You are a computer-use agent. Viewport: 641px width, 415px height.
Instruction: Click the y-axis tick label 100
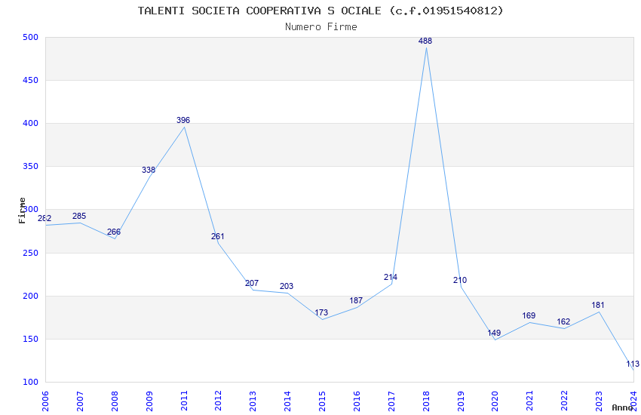pyautogui.click(x=31, y=383)
